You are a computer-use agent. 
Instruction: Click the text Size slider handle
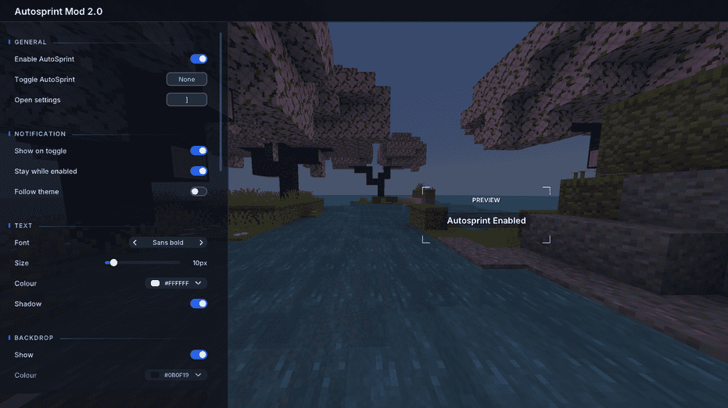coord(113,263)
